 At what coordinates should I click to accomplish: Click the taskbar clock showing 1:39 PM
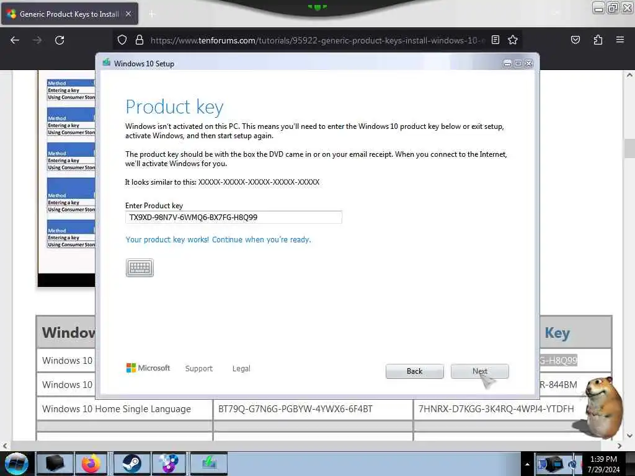tap(603, 464)
